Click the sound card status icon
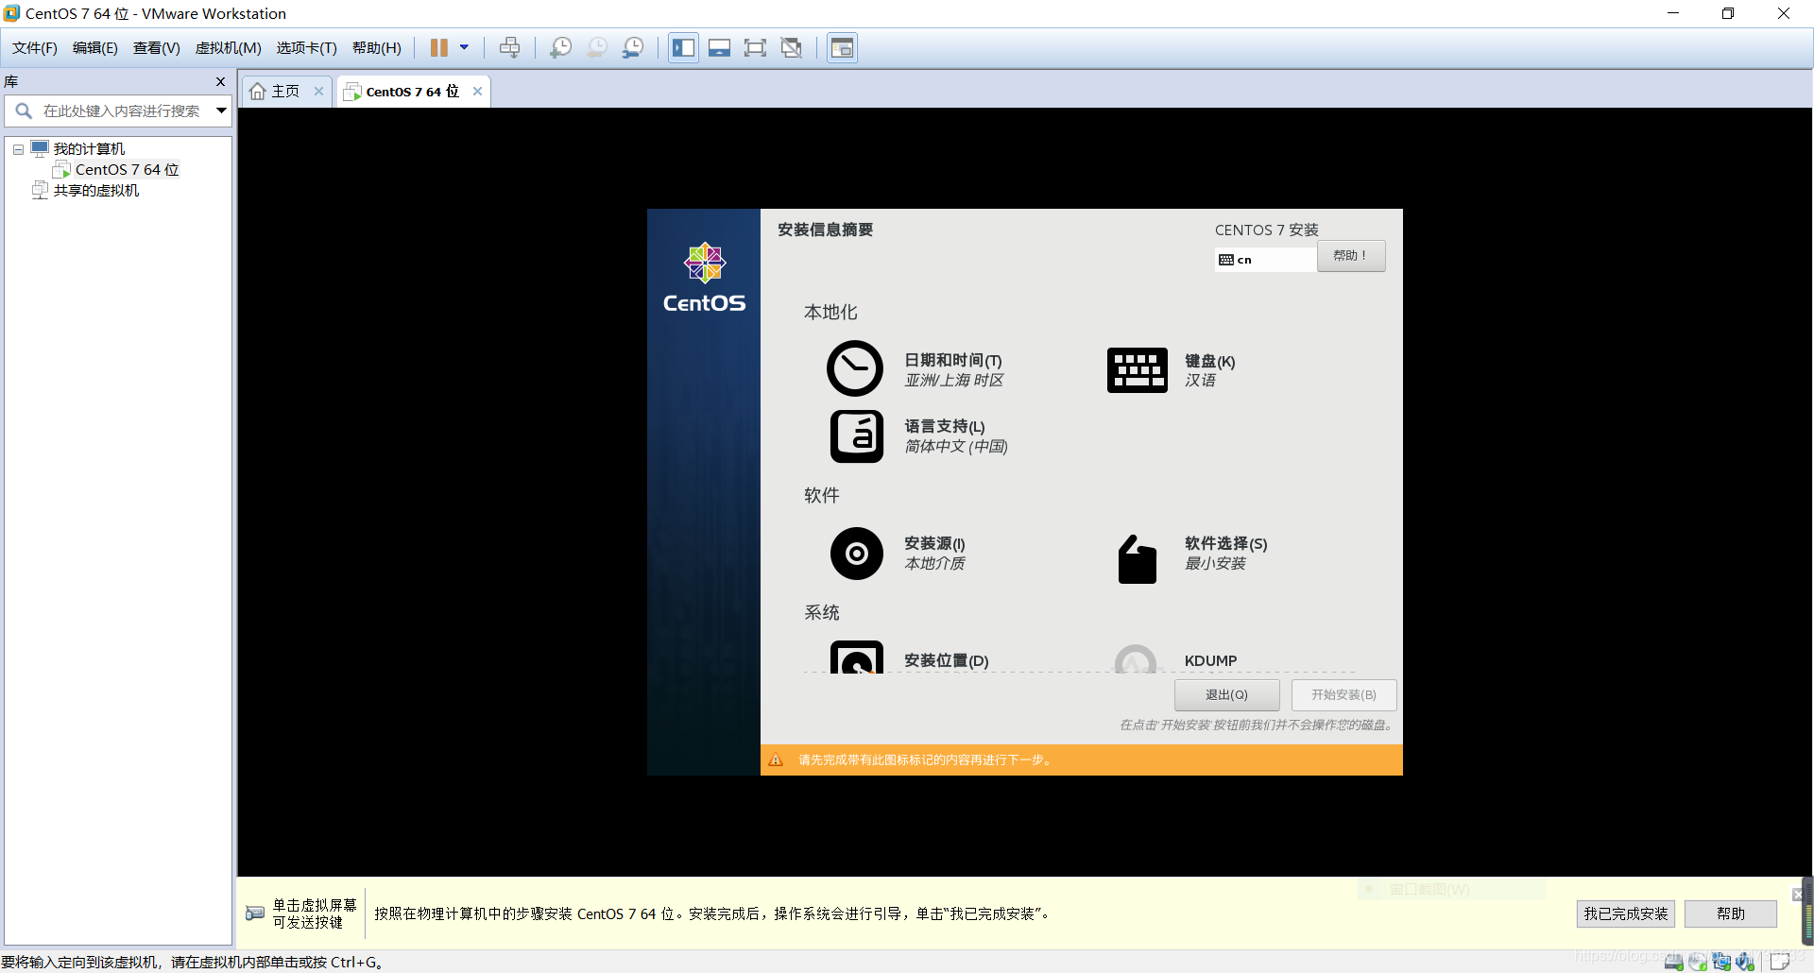The height and width of the screenshot is (973, 1814). tap(1745, 962)
